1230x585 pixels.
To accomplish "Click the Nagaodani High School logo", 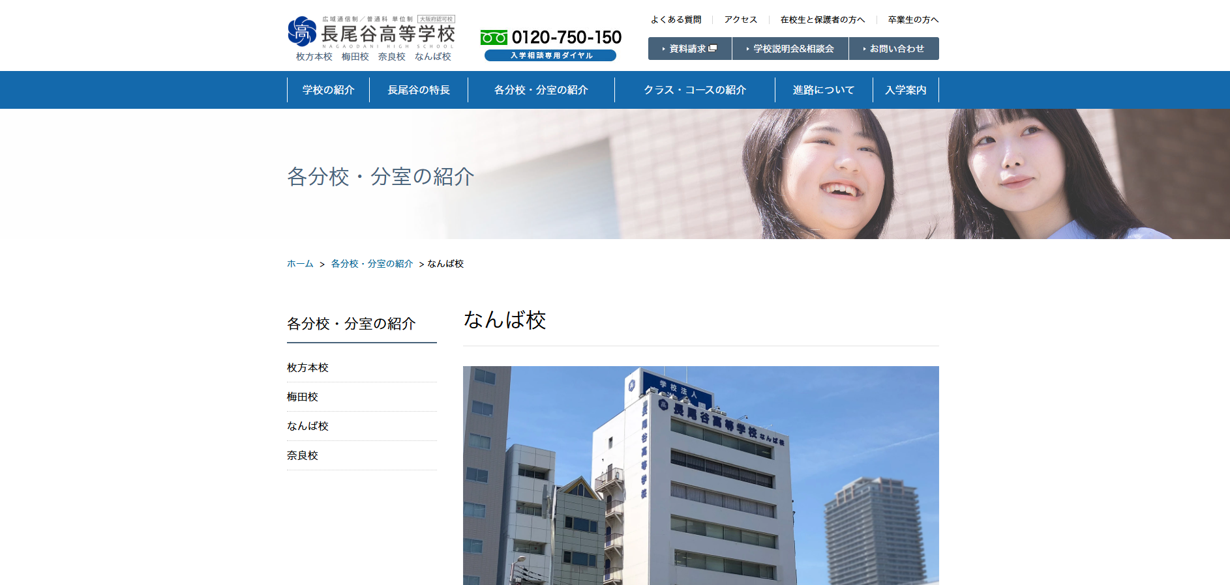I will pos(371,33).
